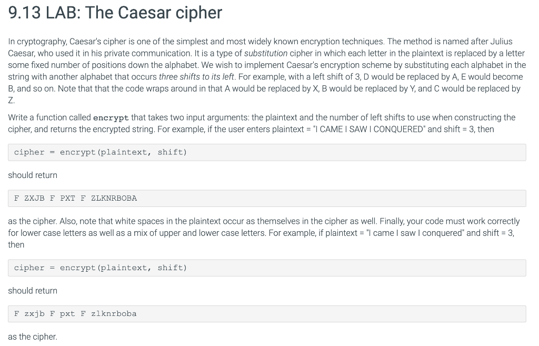This screenshot has height=346, width=539.
Task: Click the lone 'Z.' line ending the paragraph
Action: (12, 101)
